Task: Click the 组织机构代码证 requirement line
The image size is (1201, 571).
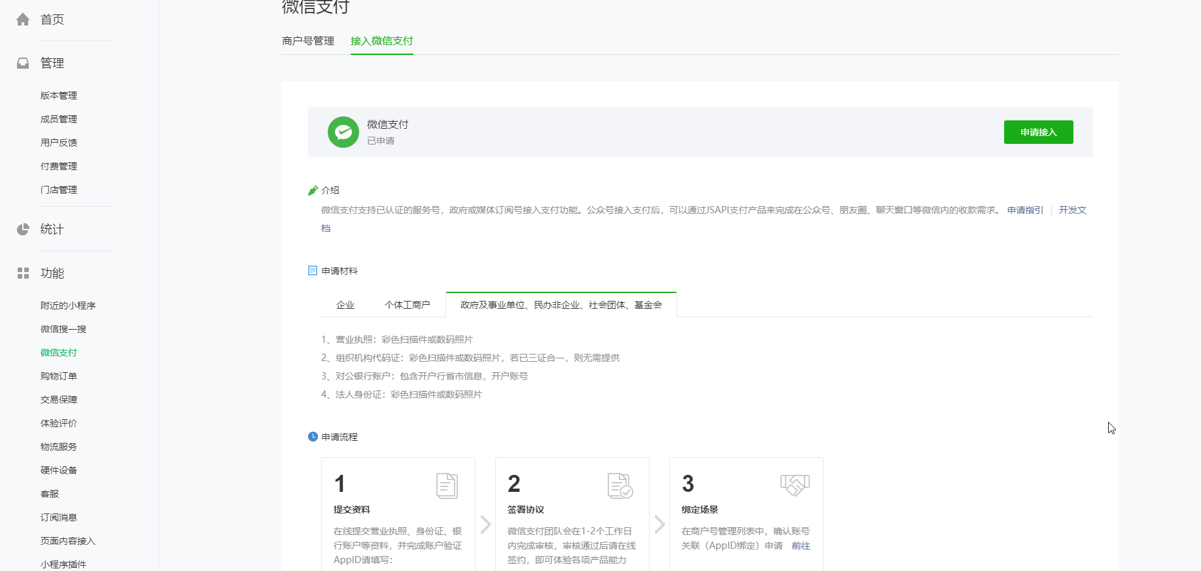Action: click(470, 358)
